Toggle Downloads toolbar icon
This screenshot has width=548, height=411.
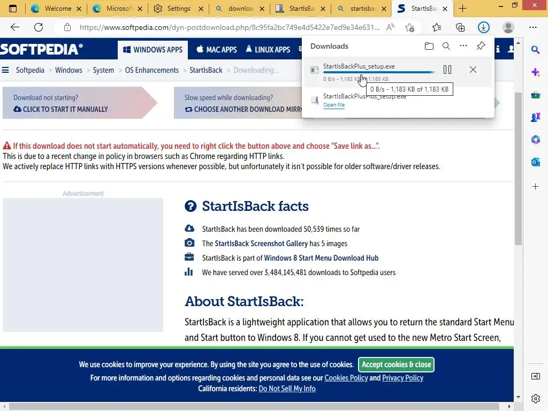[x=484, y=27]
